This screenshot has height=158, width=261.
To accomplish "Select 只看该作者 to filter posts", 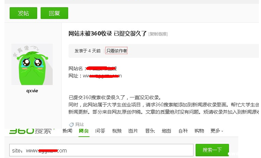I will coord(116,51).
